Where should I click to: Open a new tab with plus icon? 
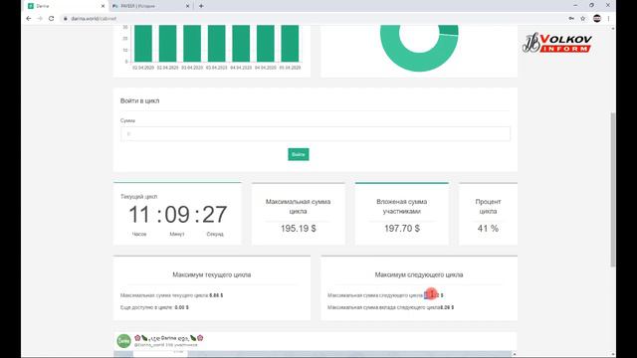click(x=201, y=6)
